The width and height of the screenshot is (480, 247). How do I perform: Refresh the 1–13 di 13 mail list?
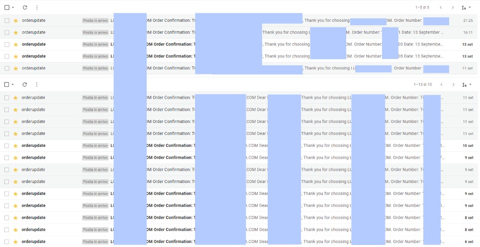25,85
